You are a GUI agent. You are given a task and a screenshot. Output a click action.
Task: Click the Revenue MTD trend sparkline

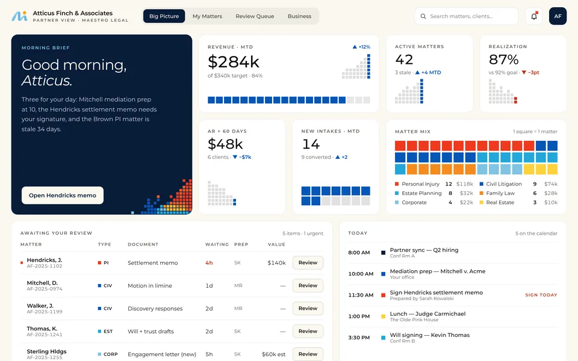point(356,66)
